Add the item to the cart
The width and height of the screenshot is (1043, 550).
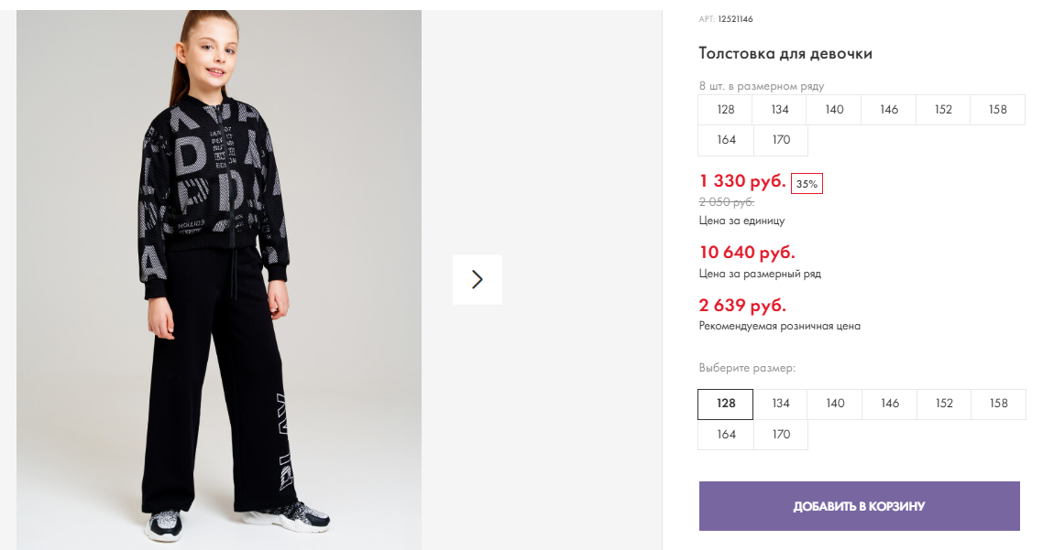point(859,506)
